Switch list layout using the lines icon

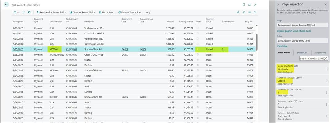249,12
